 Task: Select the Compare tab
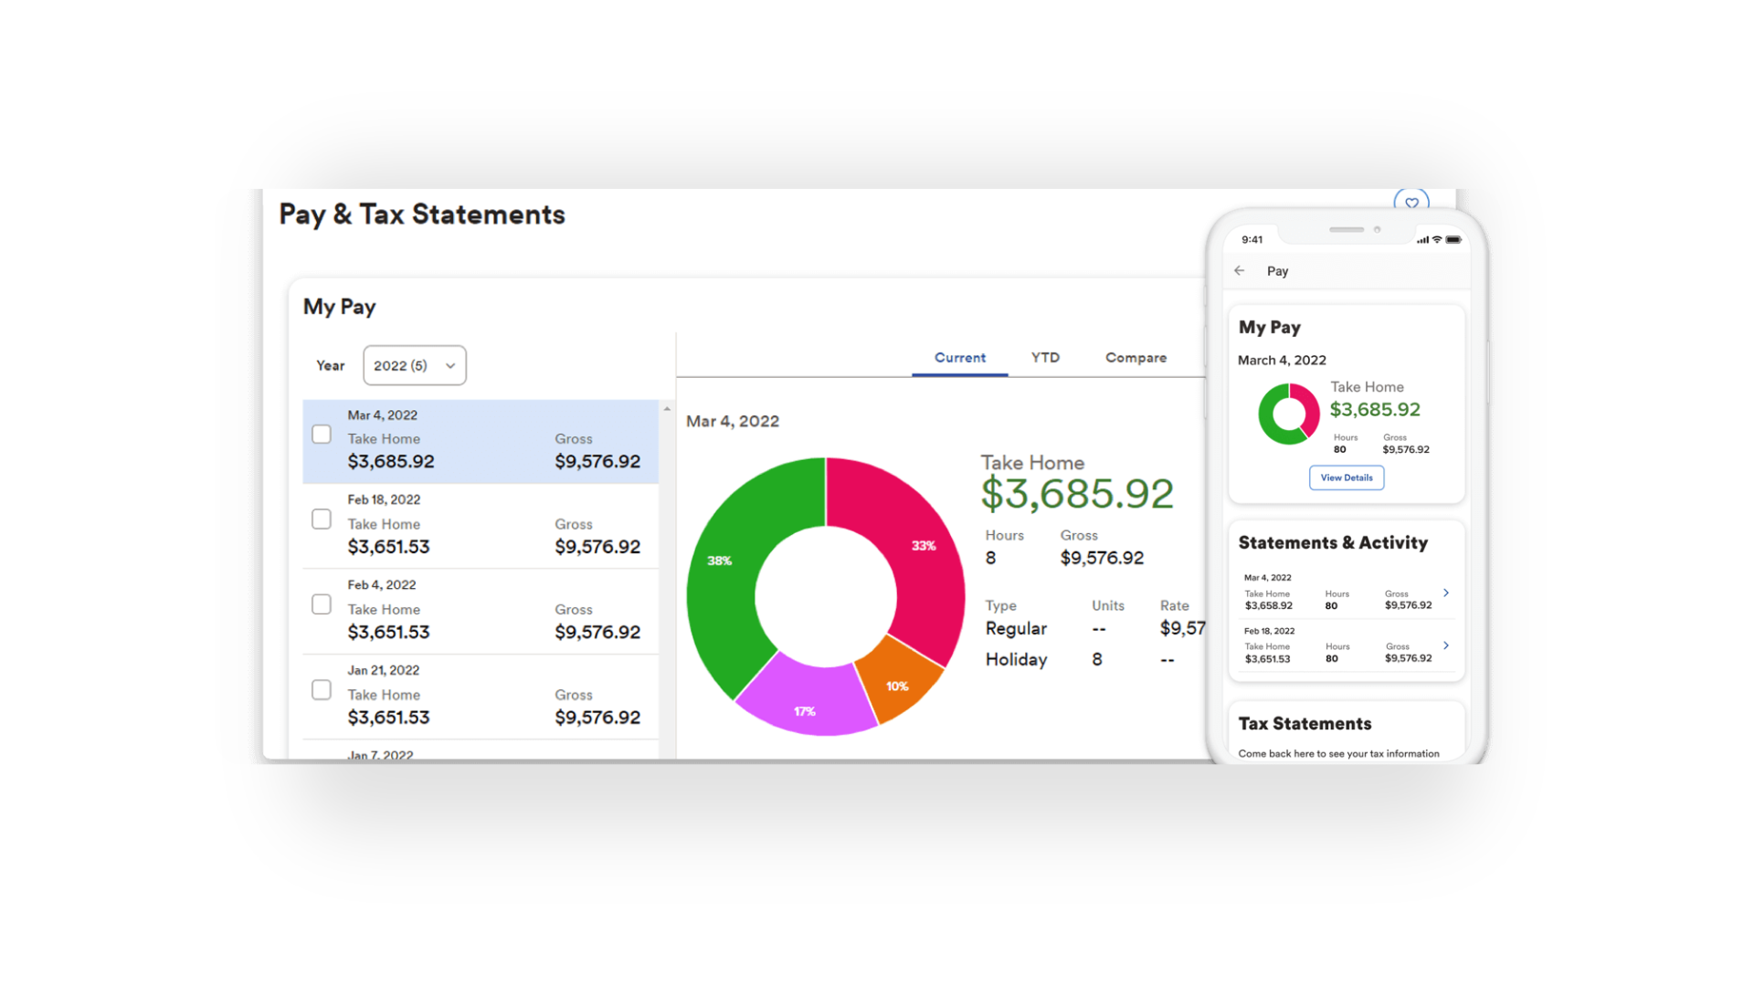coord(1136,358)
